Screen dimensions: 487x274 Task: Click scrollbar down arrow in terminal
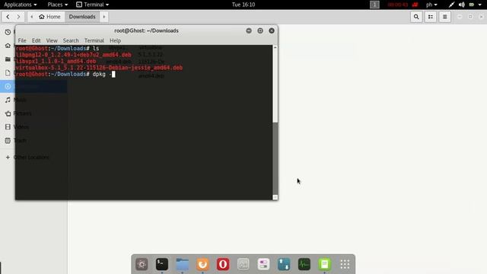(275, 198)
